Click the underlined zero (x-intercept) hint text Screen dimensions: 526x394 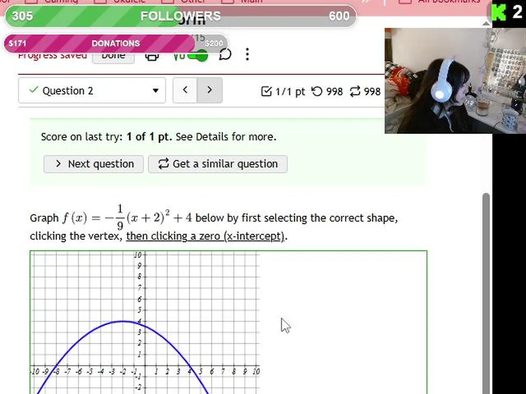tap(205, 236)
